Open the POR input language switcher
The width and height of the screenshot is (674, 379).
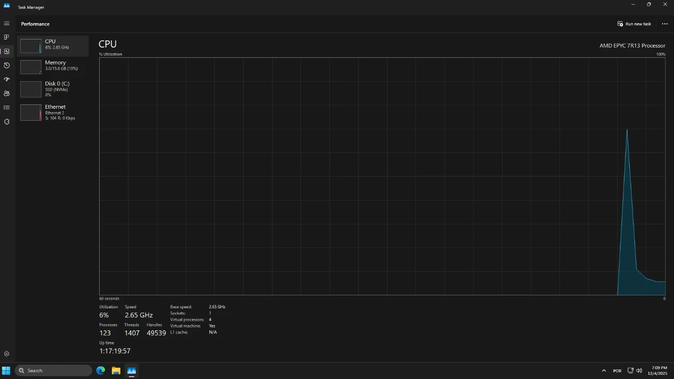click(617, 371)
